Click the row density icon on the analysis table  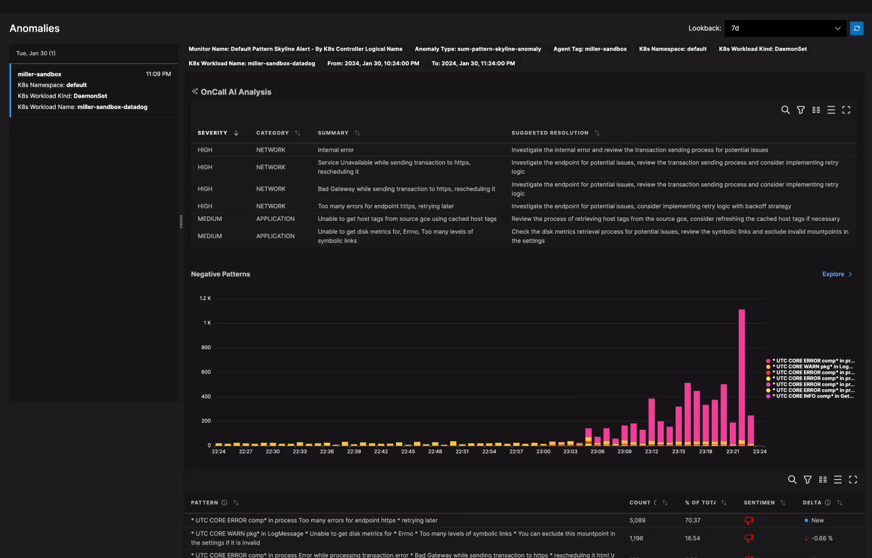click(x=831, y=110)
